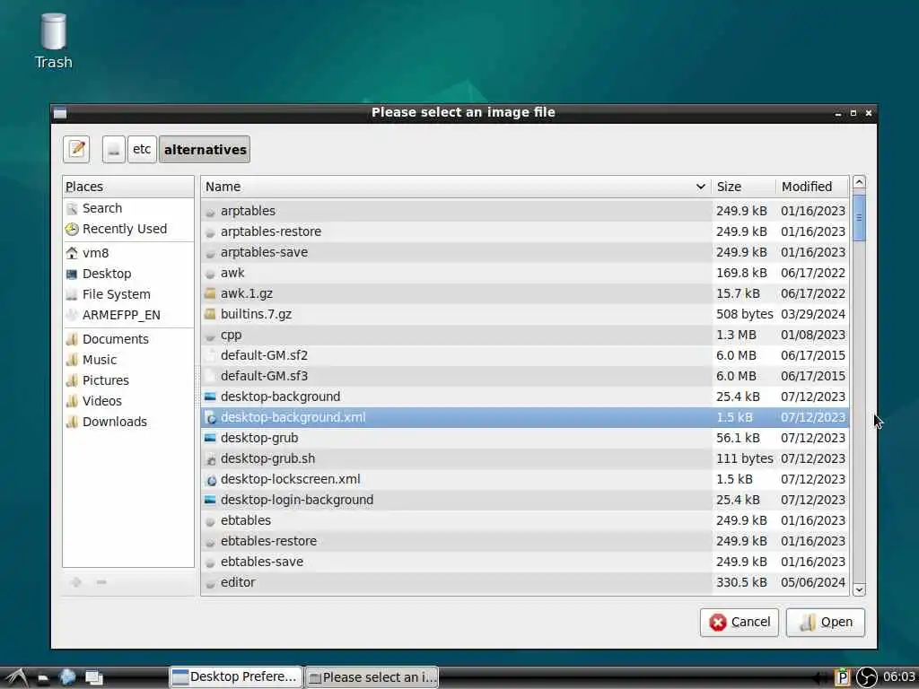Select arptables-restore file row
This screenshot has height=689, width=919.
point(524,231)
